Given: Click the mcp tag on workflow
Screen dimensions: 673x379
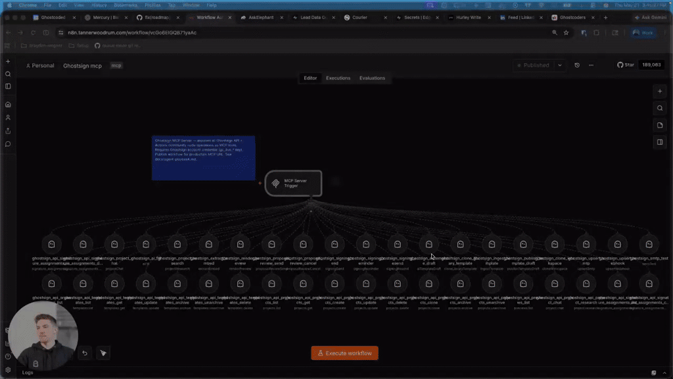Looking at the screenshot, I should [x=116, y=66].
